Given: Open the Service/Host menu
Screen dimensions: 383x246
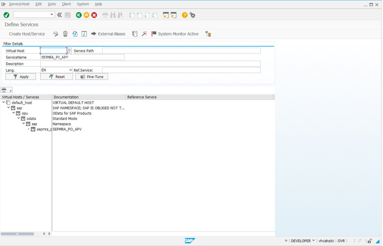Looking at the screenshot, I should [x=19, y=4].
